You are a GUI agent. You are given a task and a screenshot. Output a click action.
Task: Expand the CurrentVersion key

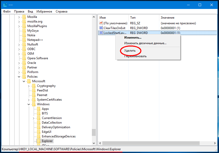(33, 118)
